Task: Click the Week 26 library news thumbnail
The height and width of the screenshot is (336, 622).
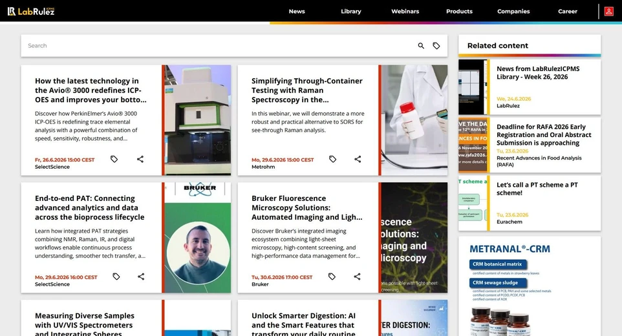Action: click(473, 87)
